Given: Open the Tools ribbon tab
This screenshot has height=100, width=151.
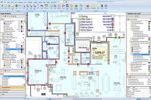Looking at the screenshot, I should [x=12, y=2].
